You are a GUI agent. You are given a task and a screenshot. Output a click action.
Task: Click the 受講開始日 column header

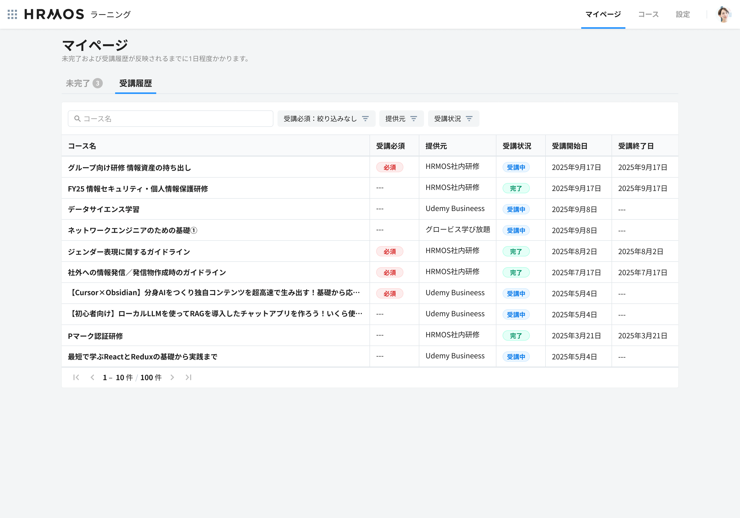tap(569, 146)
